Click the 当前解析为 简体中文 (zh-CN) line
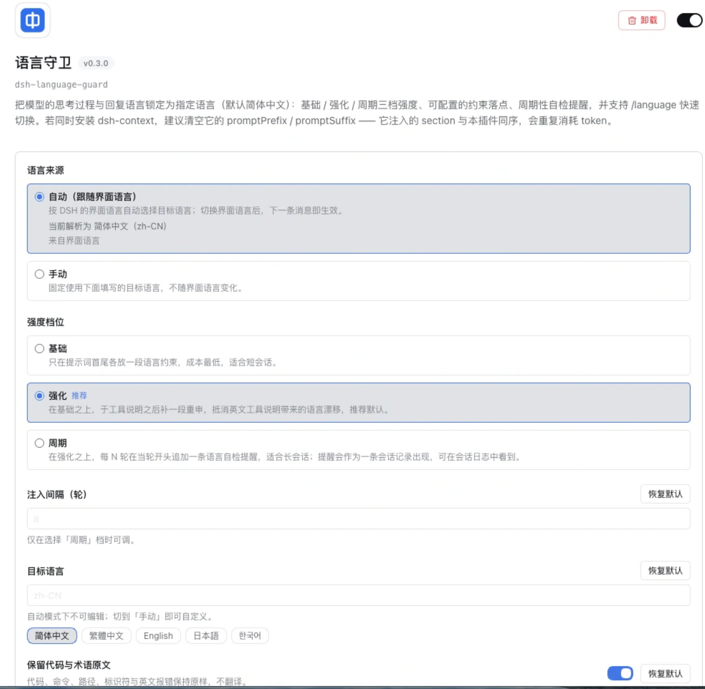705x689 pixels. [107, 226]
